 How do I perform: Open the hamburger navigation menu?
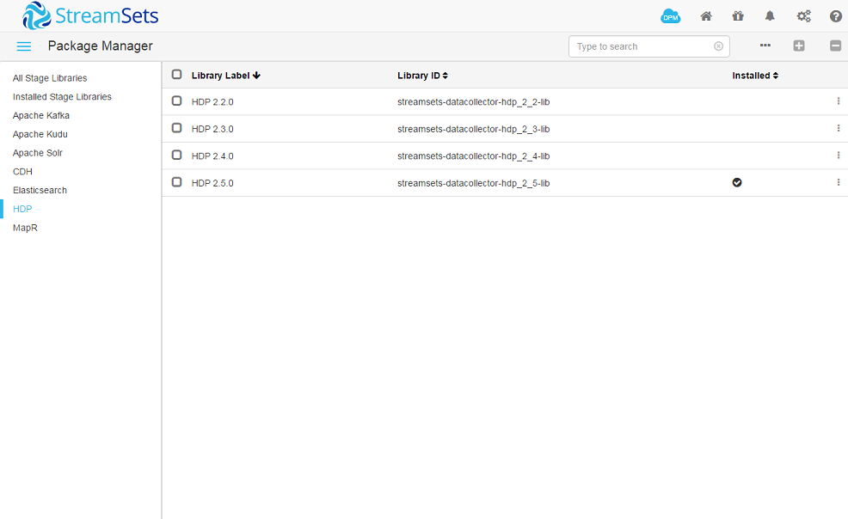pyautogui.click(x=23, y=46)
